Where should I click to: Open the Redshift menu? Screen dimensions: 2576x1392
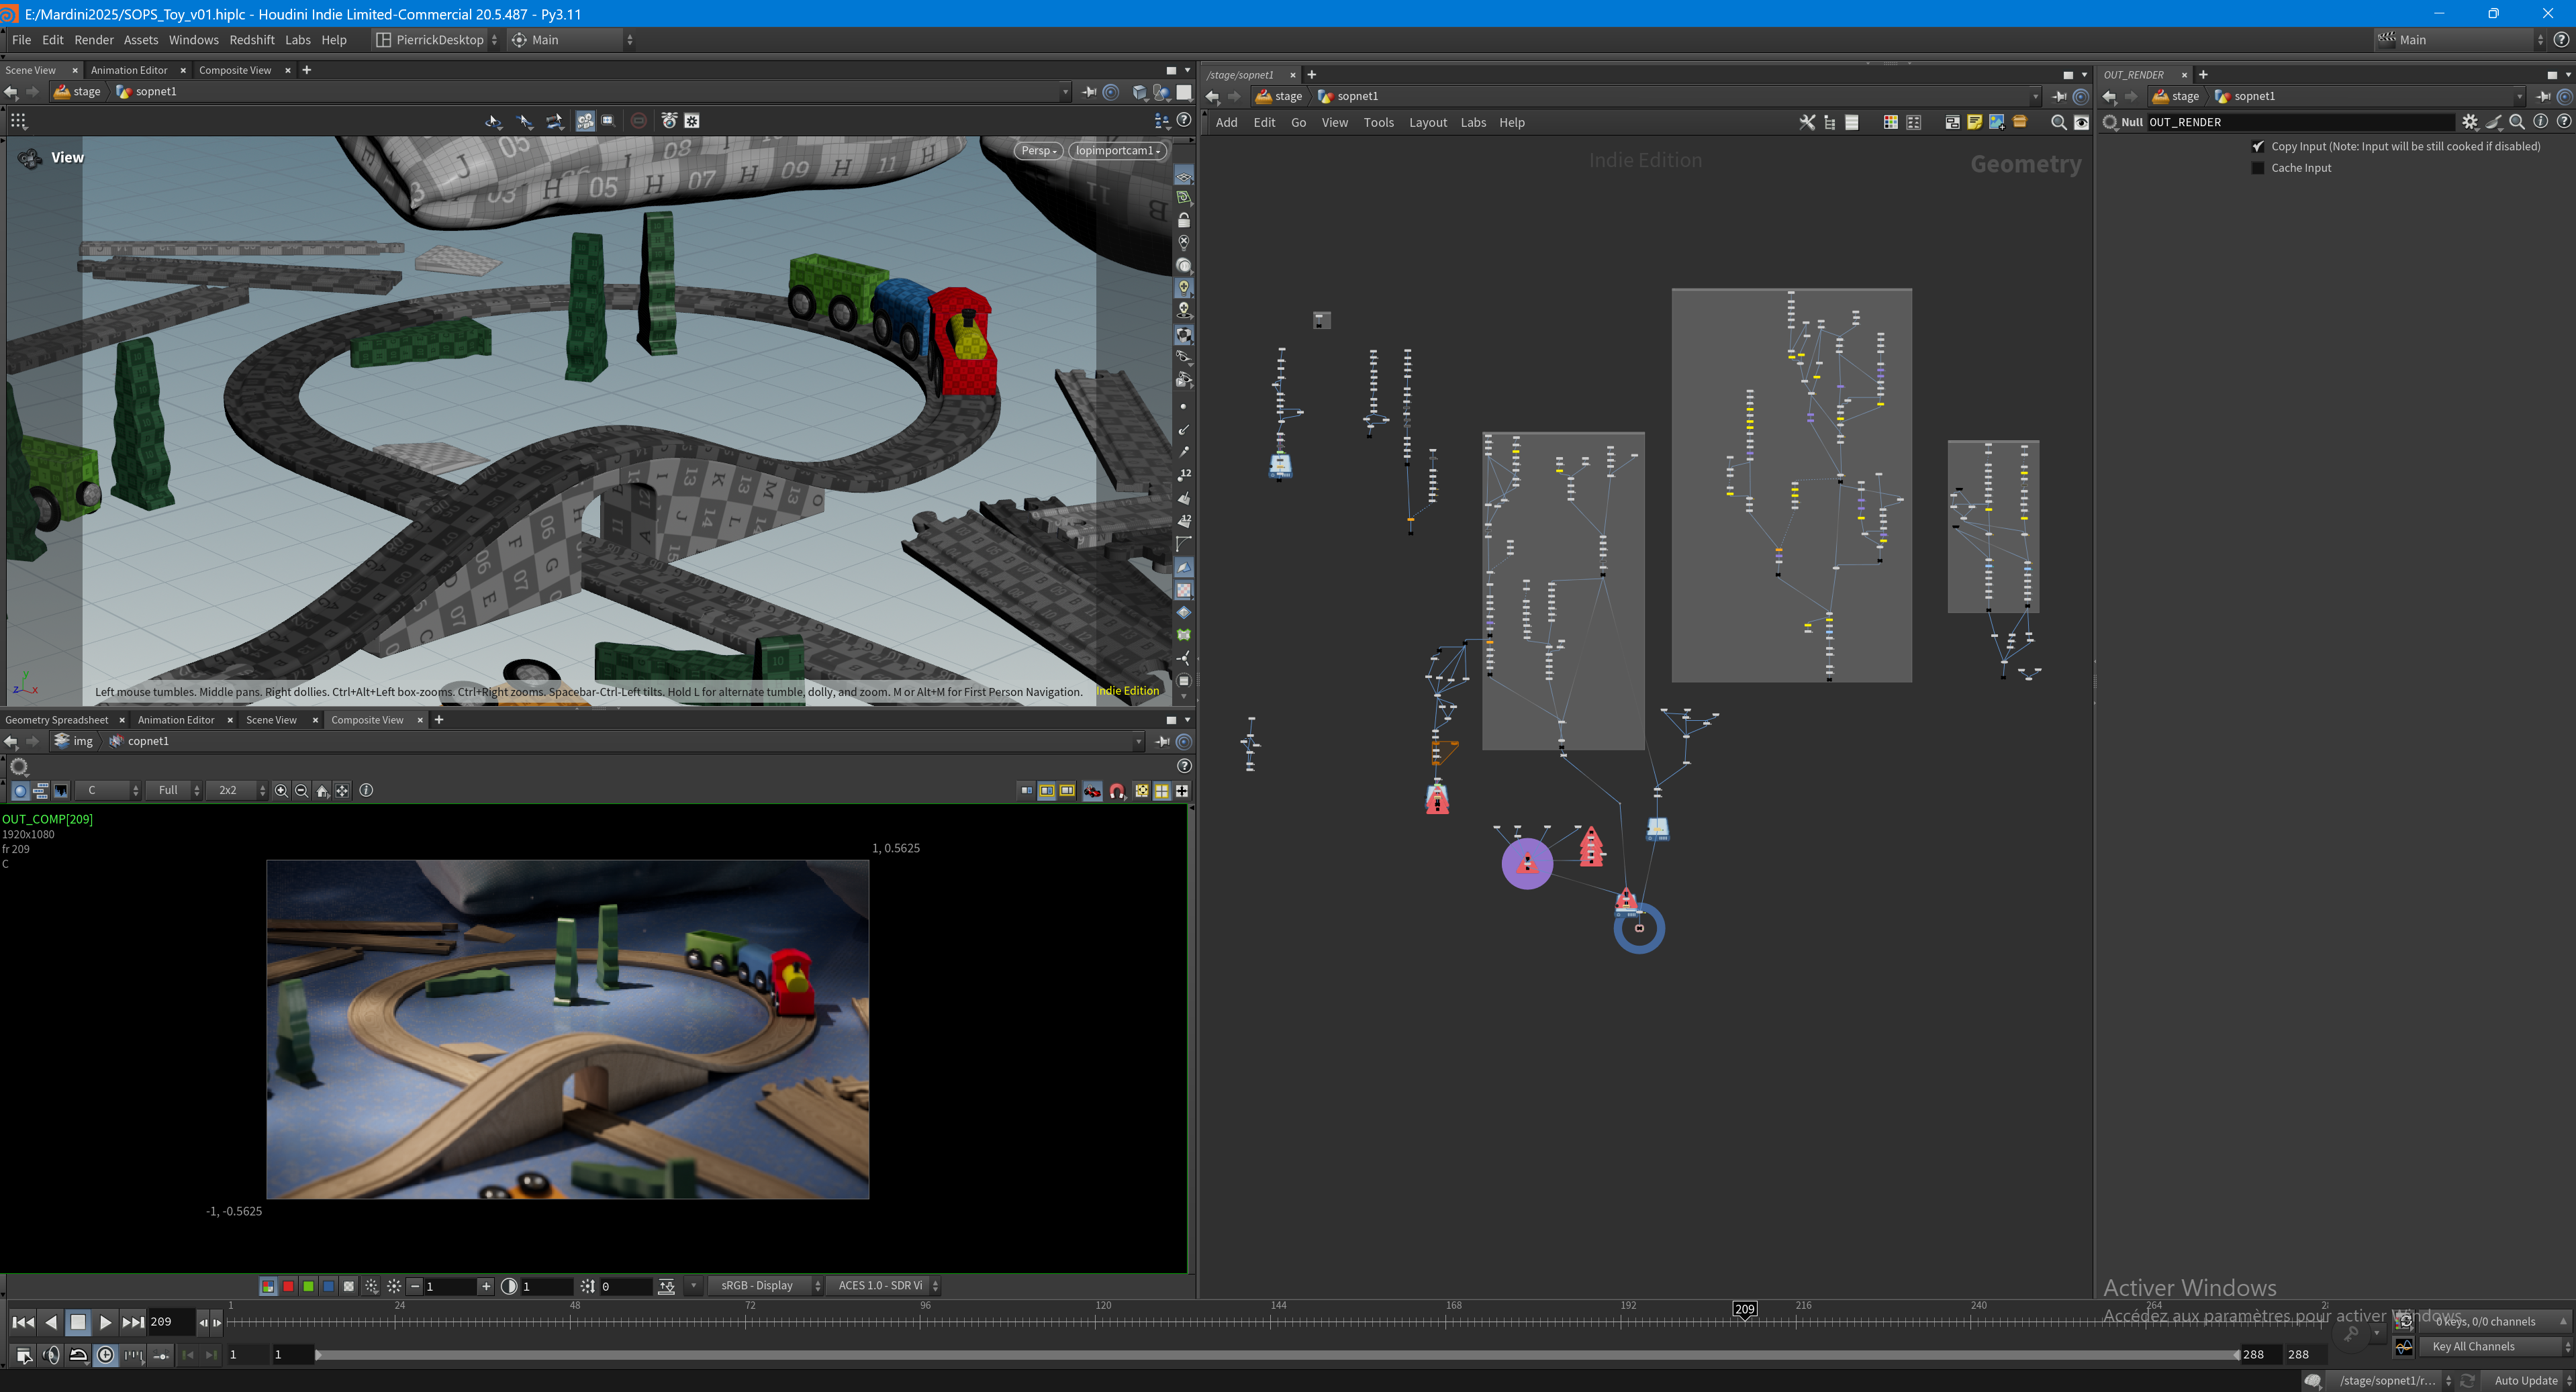click(x=251, y=40)
